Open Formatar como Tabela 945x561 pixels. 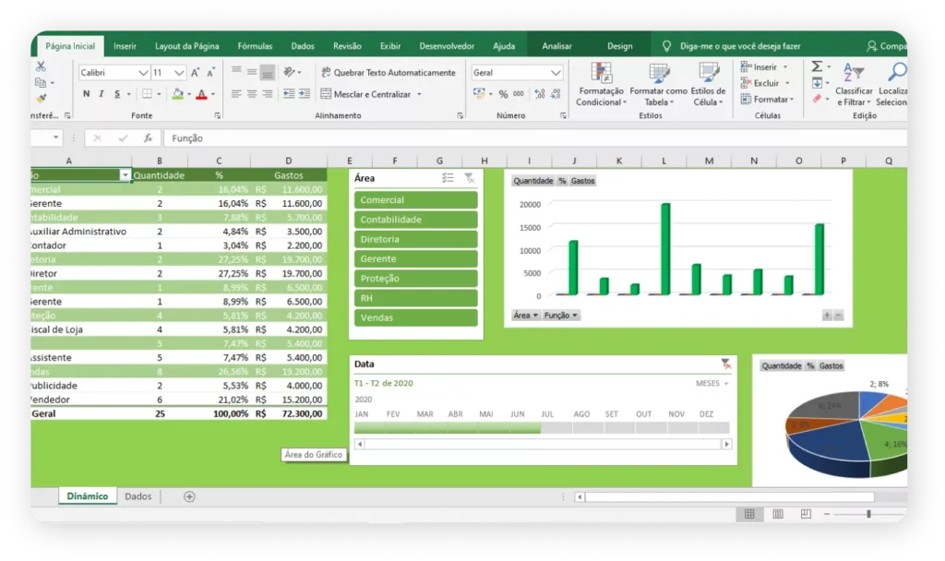pos(658,75)
